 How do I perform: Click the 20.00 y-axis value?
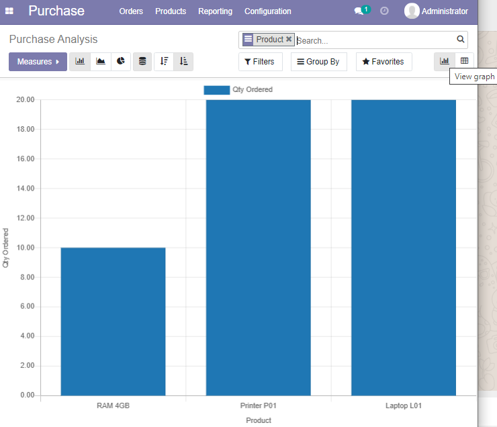pyautogui.click(x=26, y=100)
